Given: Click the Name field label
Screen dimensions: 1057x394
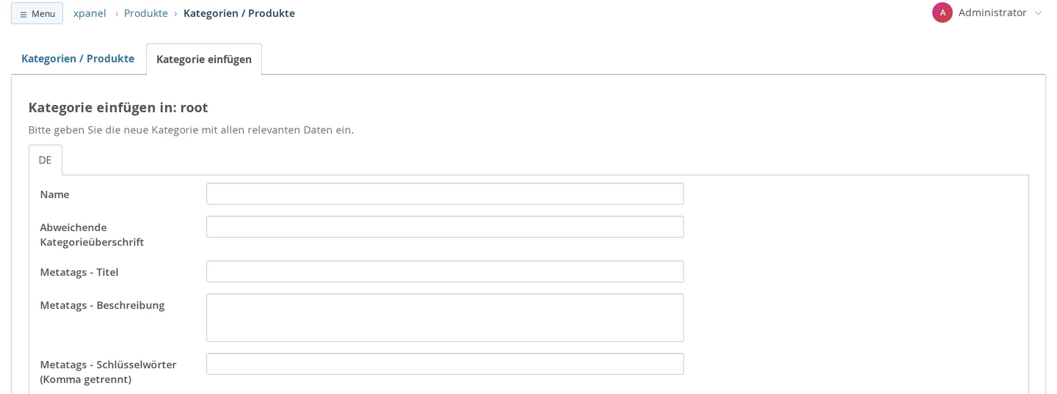Looking at the screenshot, I should click(x=54, y=194).
